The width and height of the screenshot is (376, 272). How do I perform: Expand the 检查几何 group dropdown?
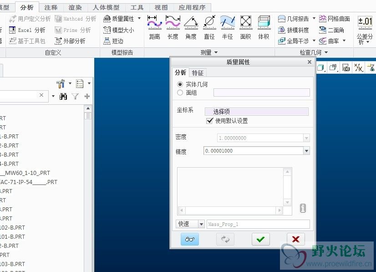click(314, 52)
